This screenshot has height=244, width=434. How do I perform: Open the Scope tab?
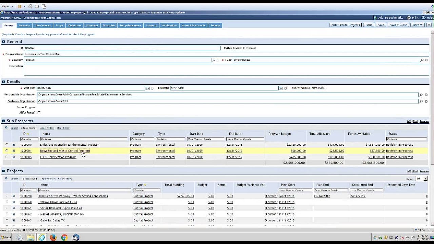59,25
